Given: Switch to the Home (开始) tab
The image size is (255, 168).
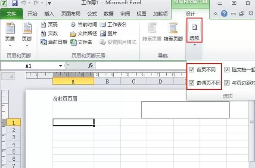Looking at the screenshot, I should (32, 14).
